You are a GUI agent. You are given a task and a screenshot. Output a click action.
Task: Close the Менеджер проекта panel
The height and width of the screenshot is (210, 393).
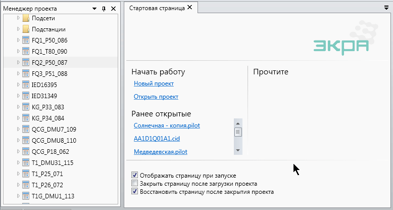(x=113, y=9)
